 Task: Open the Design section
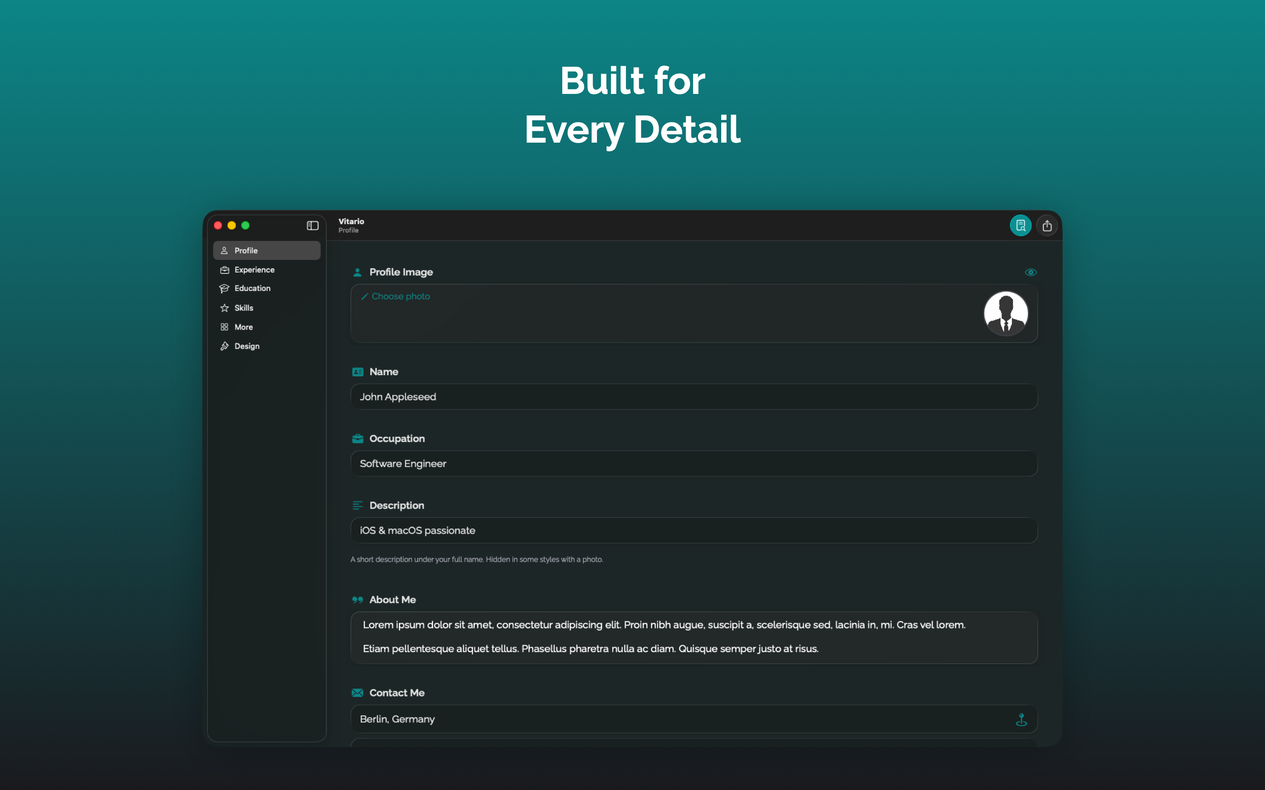pos(267,346)
